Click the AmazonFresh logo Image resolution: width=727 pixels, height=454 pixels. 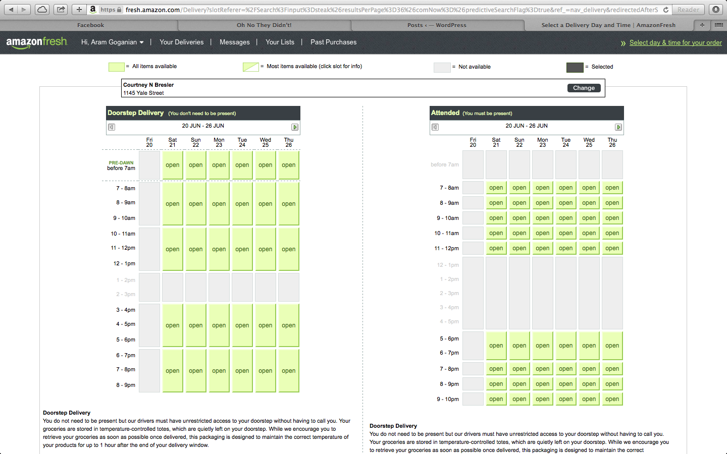tap(36, 42)
